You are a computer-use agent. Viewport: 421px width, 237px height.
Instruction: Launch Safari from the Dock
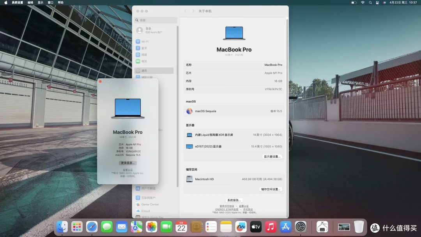[92, 227]
